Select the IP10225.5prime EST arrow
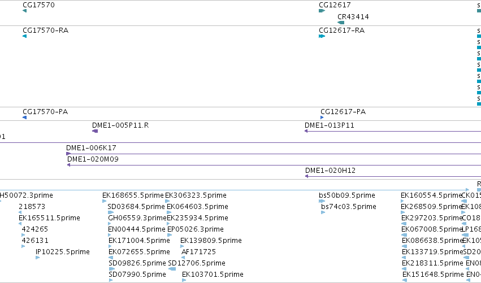 [37, 258]
